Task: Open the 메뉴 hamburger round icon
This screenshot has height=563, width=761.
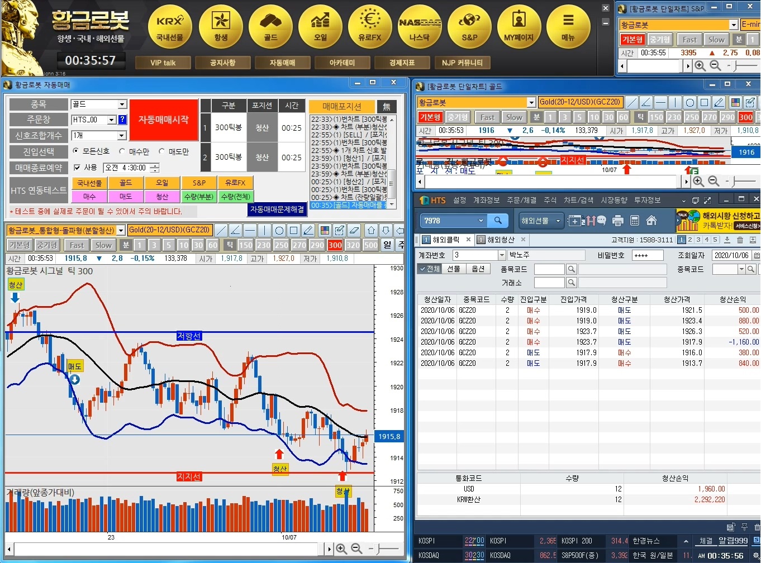Action: (568, 26)
